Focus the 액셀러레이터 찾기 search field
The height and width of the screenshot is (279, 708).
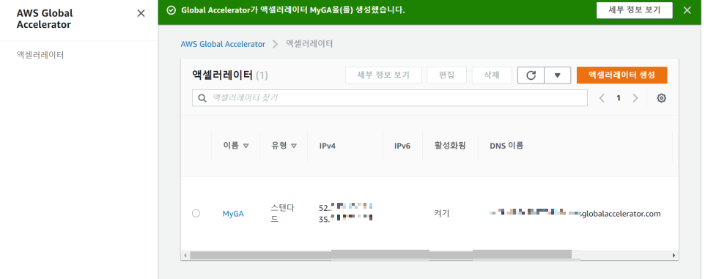coord(390,98)
